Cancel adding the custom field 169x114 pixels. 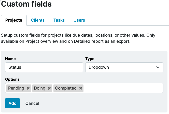point(32,103)
